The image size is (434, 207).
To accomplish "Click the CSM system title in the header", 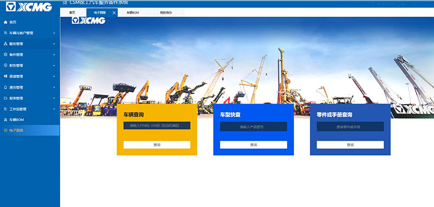I will [x=99, y=3].
